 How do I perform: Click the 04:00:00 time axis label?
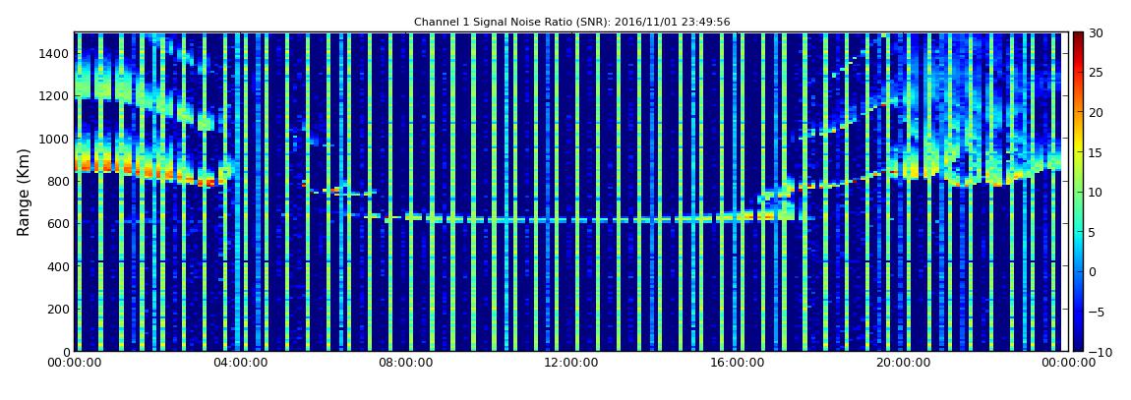(x=240, y=364)
